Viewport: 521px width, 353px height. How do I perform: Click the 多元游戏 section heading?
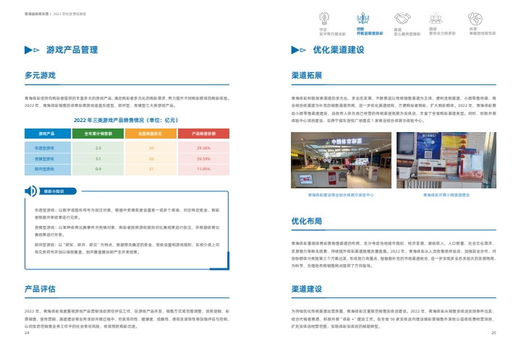click(40, 75)
